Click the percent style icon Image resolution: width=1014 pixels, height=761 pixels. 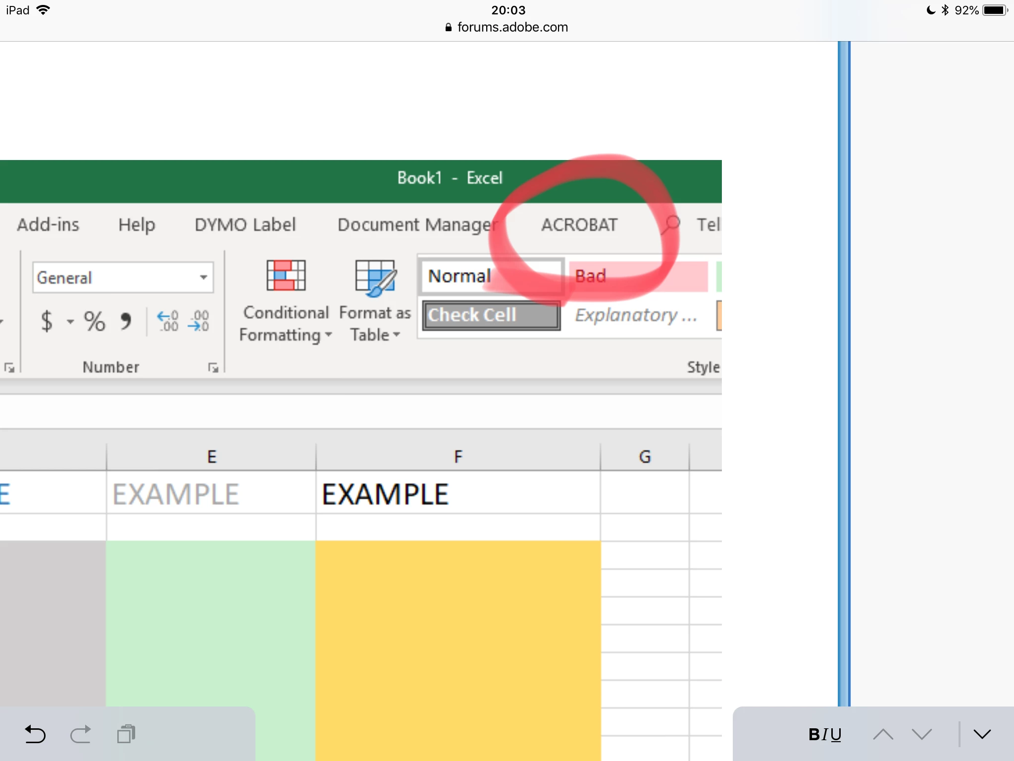pos(94,321)
